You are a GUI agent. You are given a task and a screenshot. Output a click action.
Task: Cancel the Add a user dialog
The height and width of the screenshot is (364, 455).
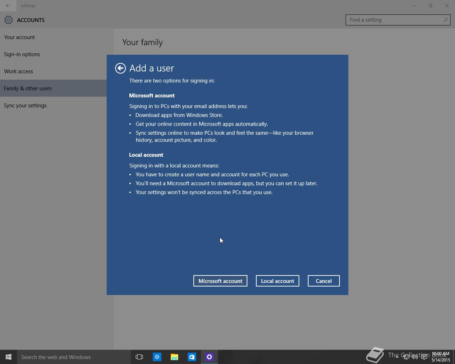(324, 281)
